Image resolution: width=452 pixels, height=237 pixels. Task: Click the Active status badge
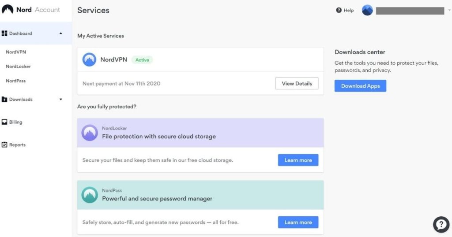point(142,60)
